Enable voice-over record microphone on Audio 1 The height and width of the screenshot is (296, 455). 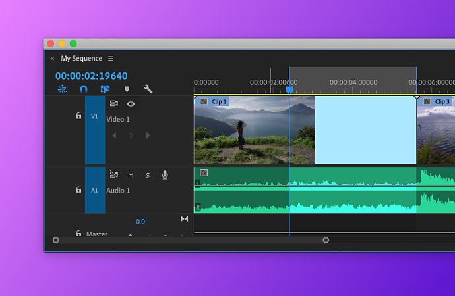pyautogui.click(x=165, y=175)
